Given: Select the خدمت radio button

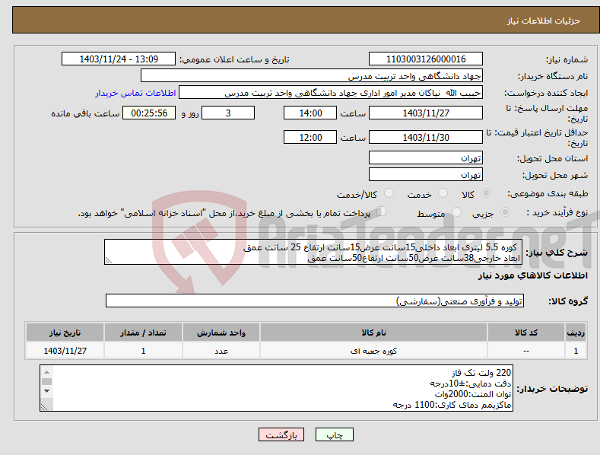Looking at the screenshot, I should pyautogui.click(x=443, y=192).
